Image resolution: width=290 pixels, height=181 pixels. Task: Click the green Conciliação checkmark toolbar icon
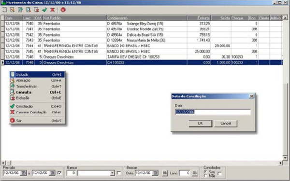pyautogui.click(x=44, y=10)
